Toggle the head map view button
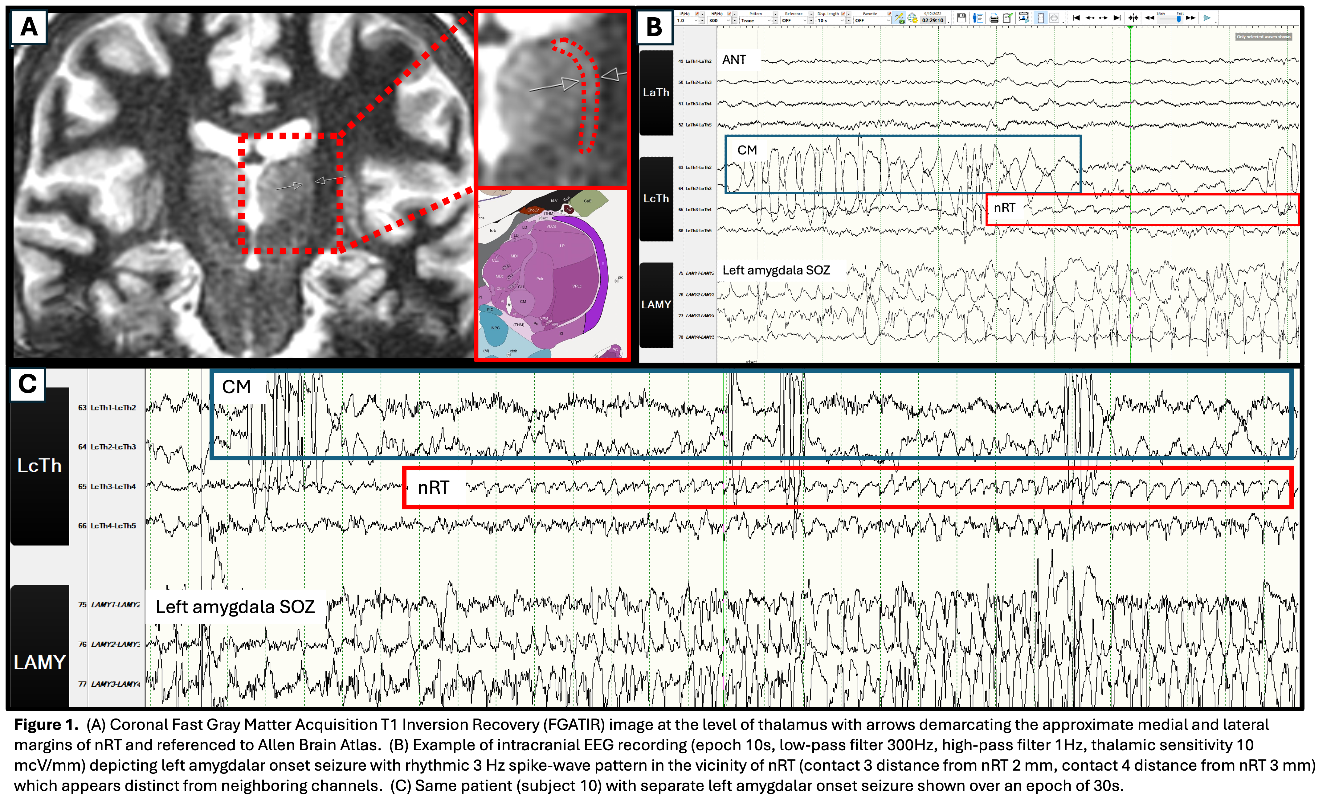Screen dimensions: 1339x807 (x=1054, y=18)
